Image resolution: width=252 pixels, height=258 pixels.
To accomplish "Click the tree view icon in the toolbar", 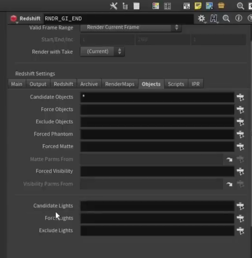I will [125, 6].
